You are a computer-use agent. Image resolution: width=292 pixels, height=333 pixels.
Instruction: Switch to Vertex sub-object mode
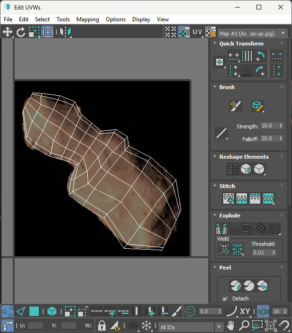pos(8,312)
